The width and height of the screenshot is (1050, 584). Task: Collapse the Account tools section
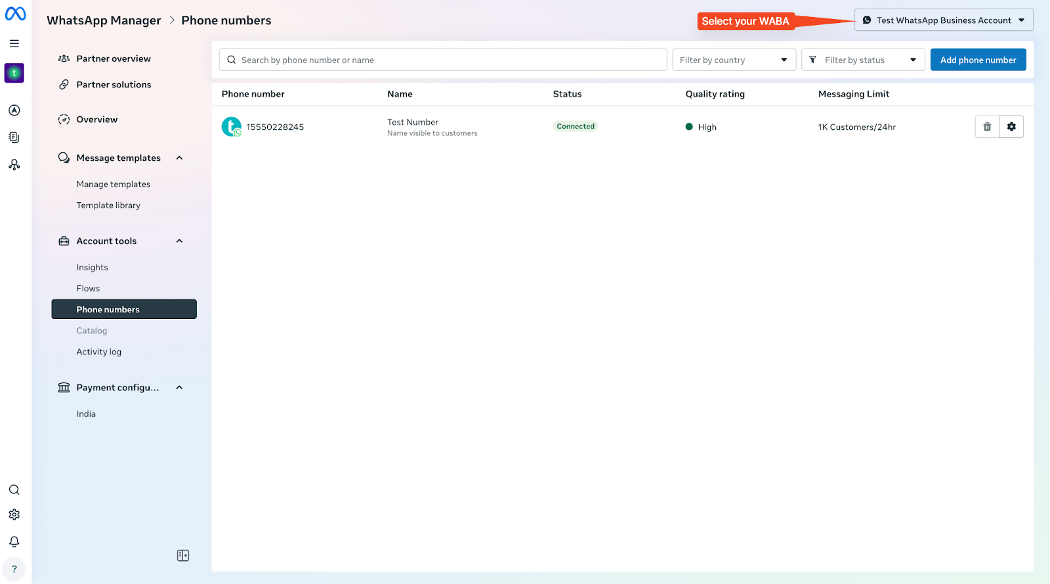(x=179, y=241)
